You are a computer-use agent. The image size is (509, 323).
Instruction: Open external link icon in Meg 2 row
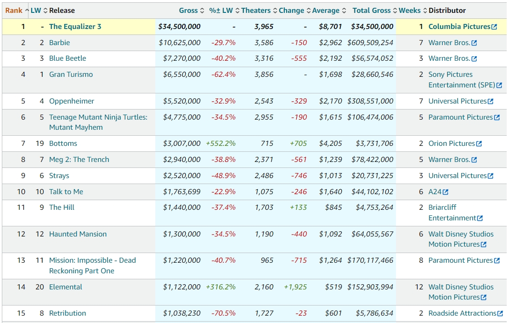coord(474,160)
